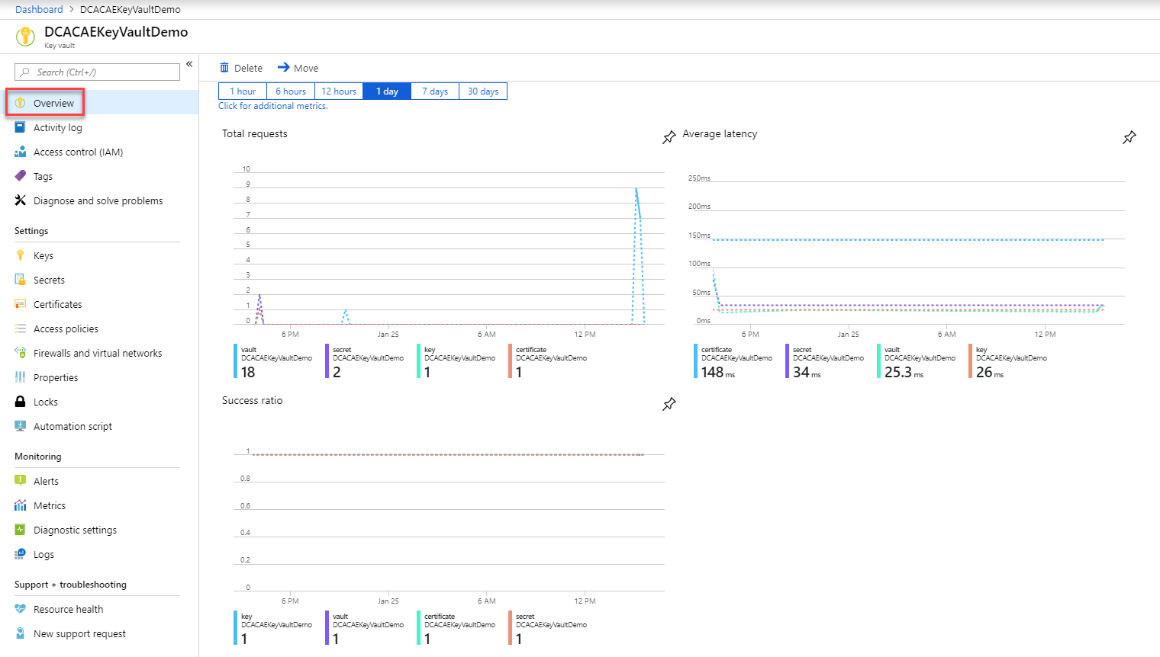Click the Alerts icon under Monitoring
Screen dimensions: 1160x657
coord(21,481)
